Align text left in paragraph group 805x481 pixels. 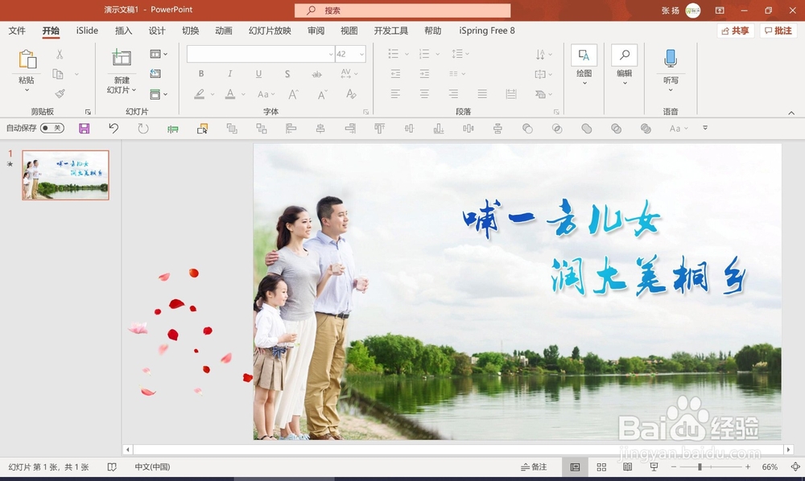coord(394,94)
